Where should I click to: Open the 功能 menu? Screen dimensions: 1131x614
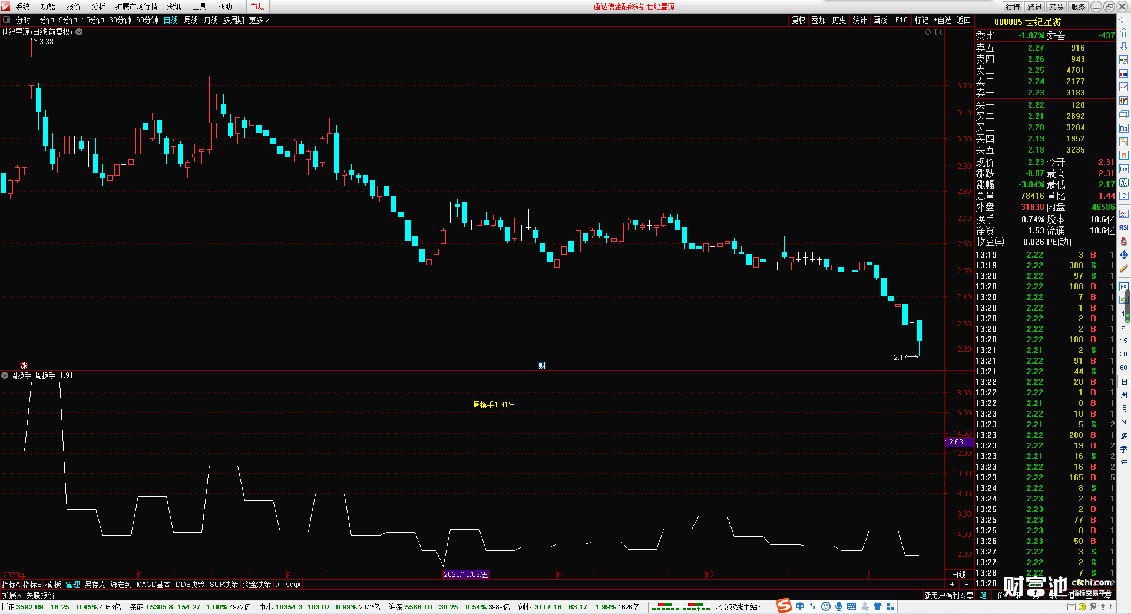[x=48, y=6]
